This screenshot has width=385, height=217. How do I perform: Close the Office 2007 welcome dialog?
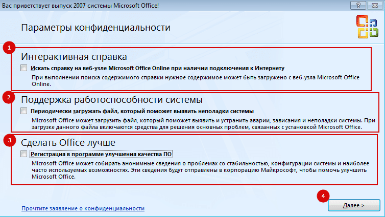(x=375, y=5)
